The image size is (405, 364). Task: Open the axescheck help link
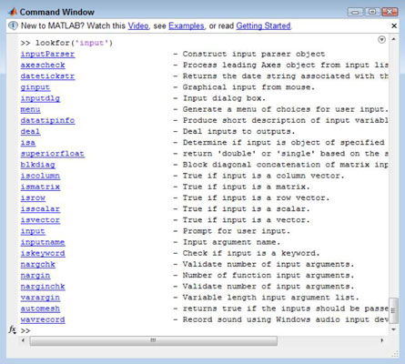[43, 65]
